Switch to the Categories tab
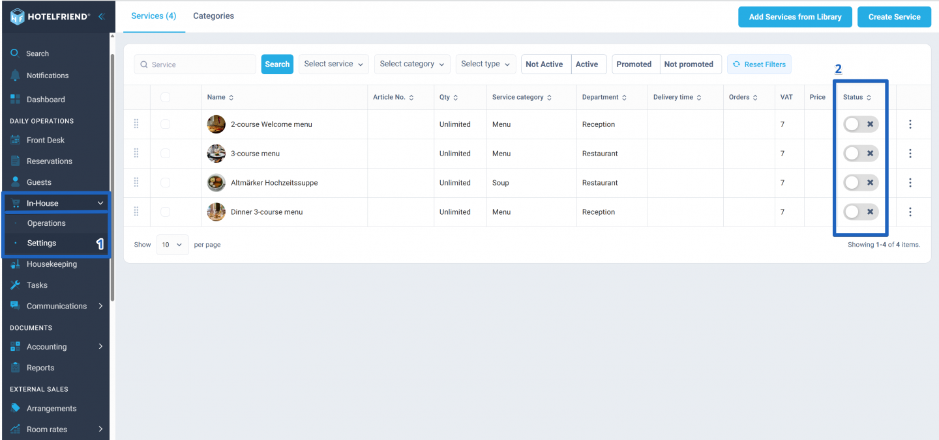The height and width of the screenshot is (440, 939). 213,16
